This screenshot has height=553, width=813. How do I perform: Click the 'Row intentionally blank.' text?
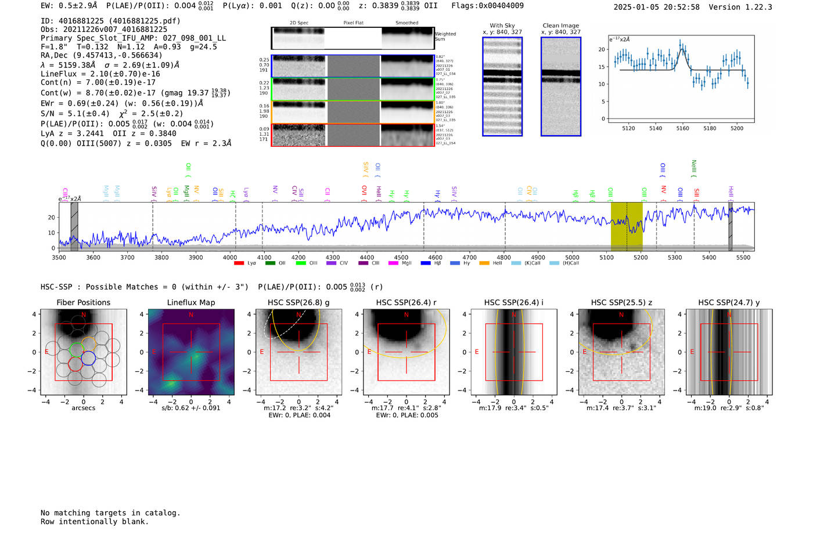tap(95, 522)
